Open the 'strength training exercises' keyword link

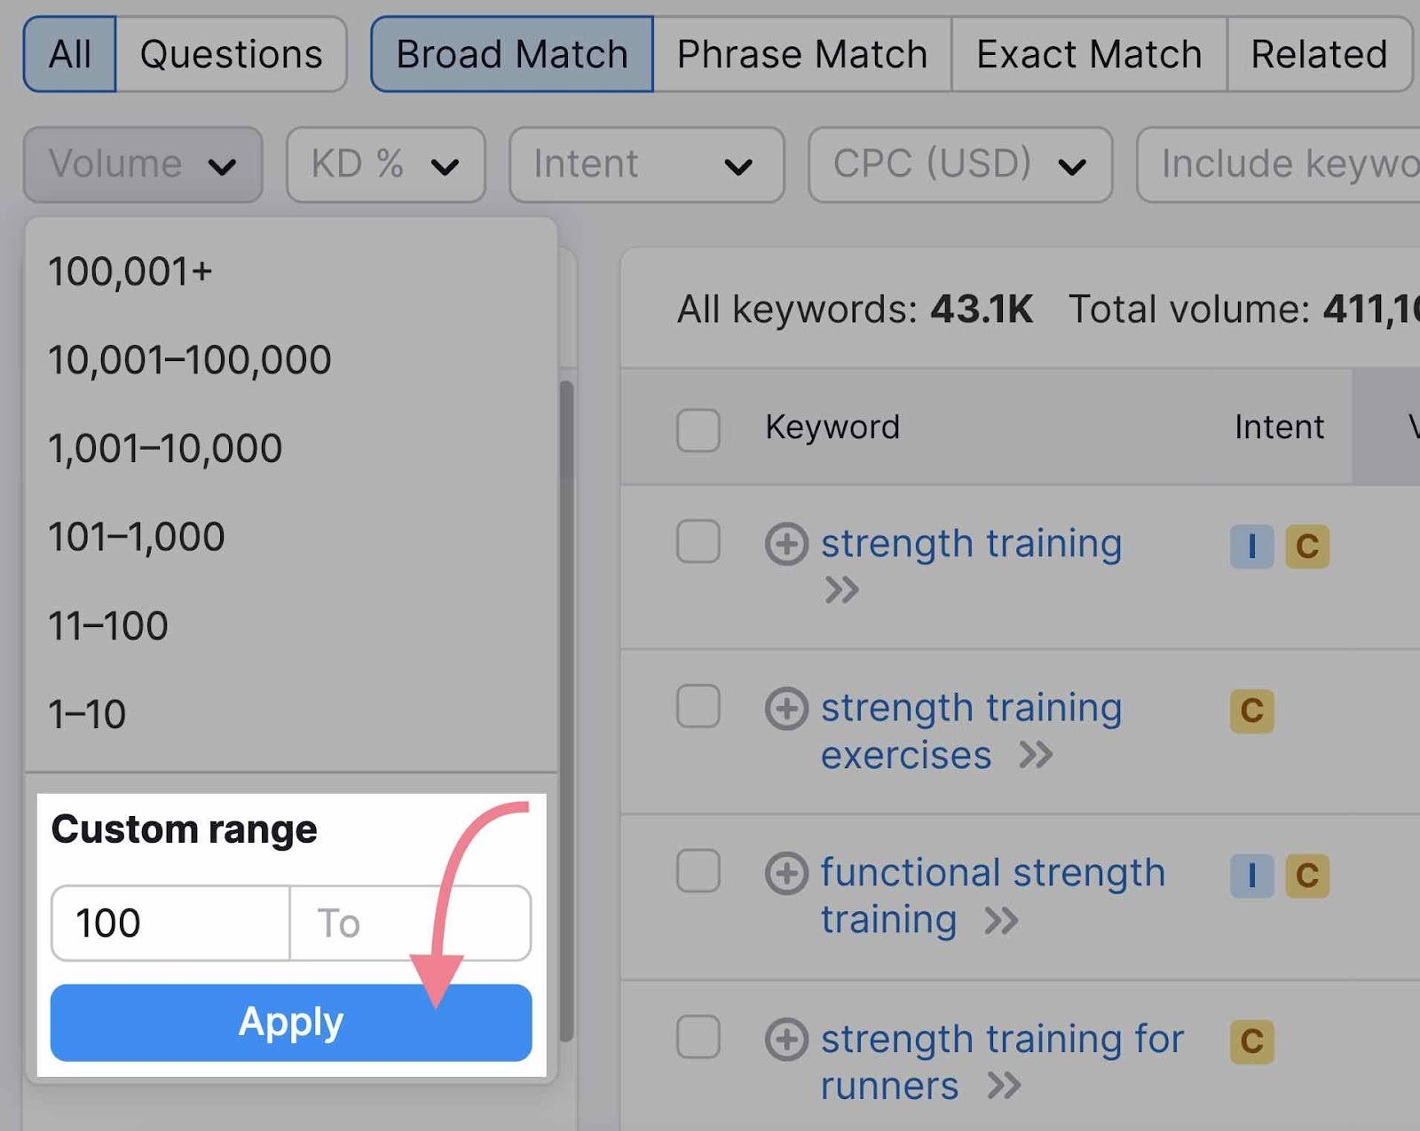(971, 731)
